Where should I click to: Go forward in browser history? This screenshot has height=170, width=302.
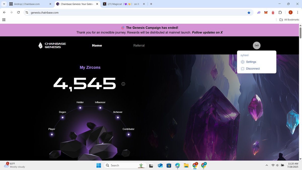[x=11, y=12]
